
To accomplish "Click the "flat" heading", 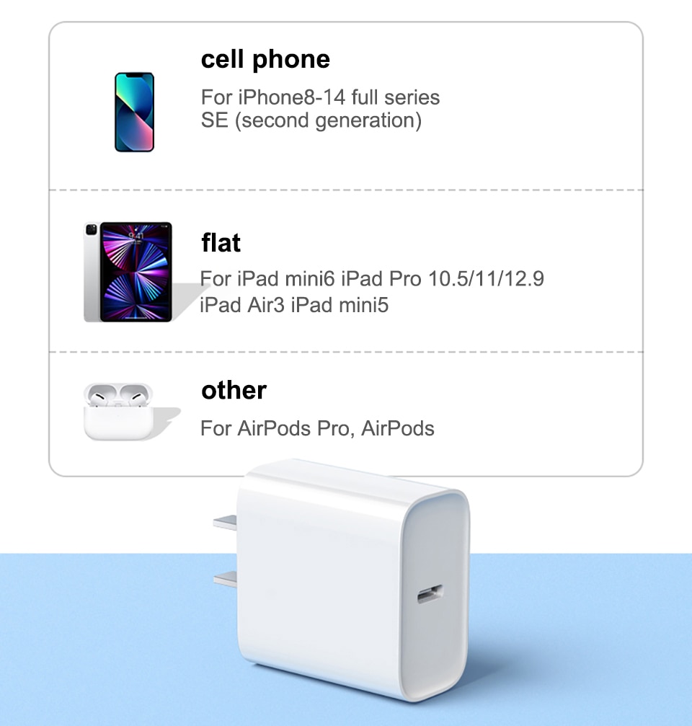I will coord(221,243).
